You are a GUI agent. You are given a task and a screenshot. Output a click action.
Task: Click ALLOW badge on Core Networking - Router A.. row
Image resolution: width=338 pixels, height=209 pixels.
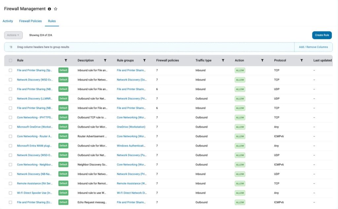tap(240, 136)
